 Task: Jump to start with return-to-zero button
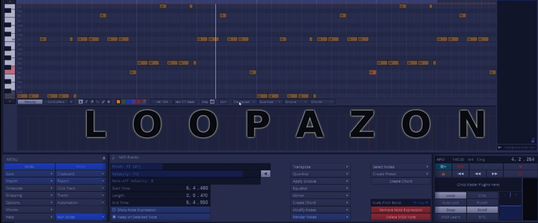click(460, 174)
